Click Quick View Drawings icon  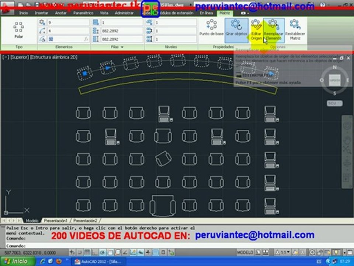tap(266, 252)
